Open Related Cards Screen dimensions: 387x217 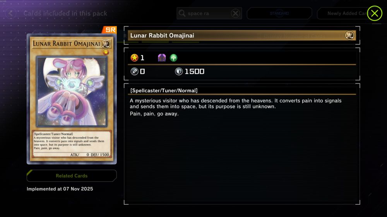coord(72,176)
